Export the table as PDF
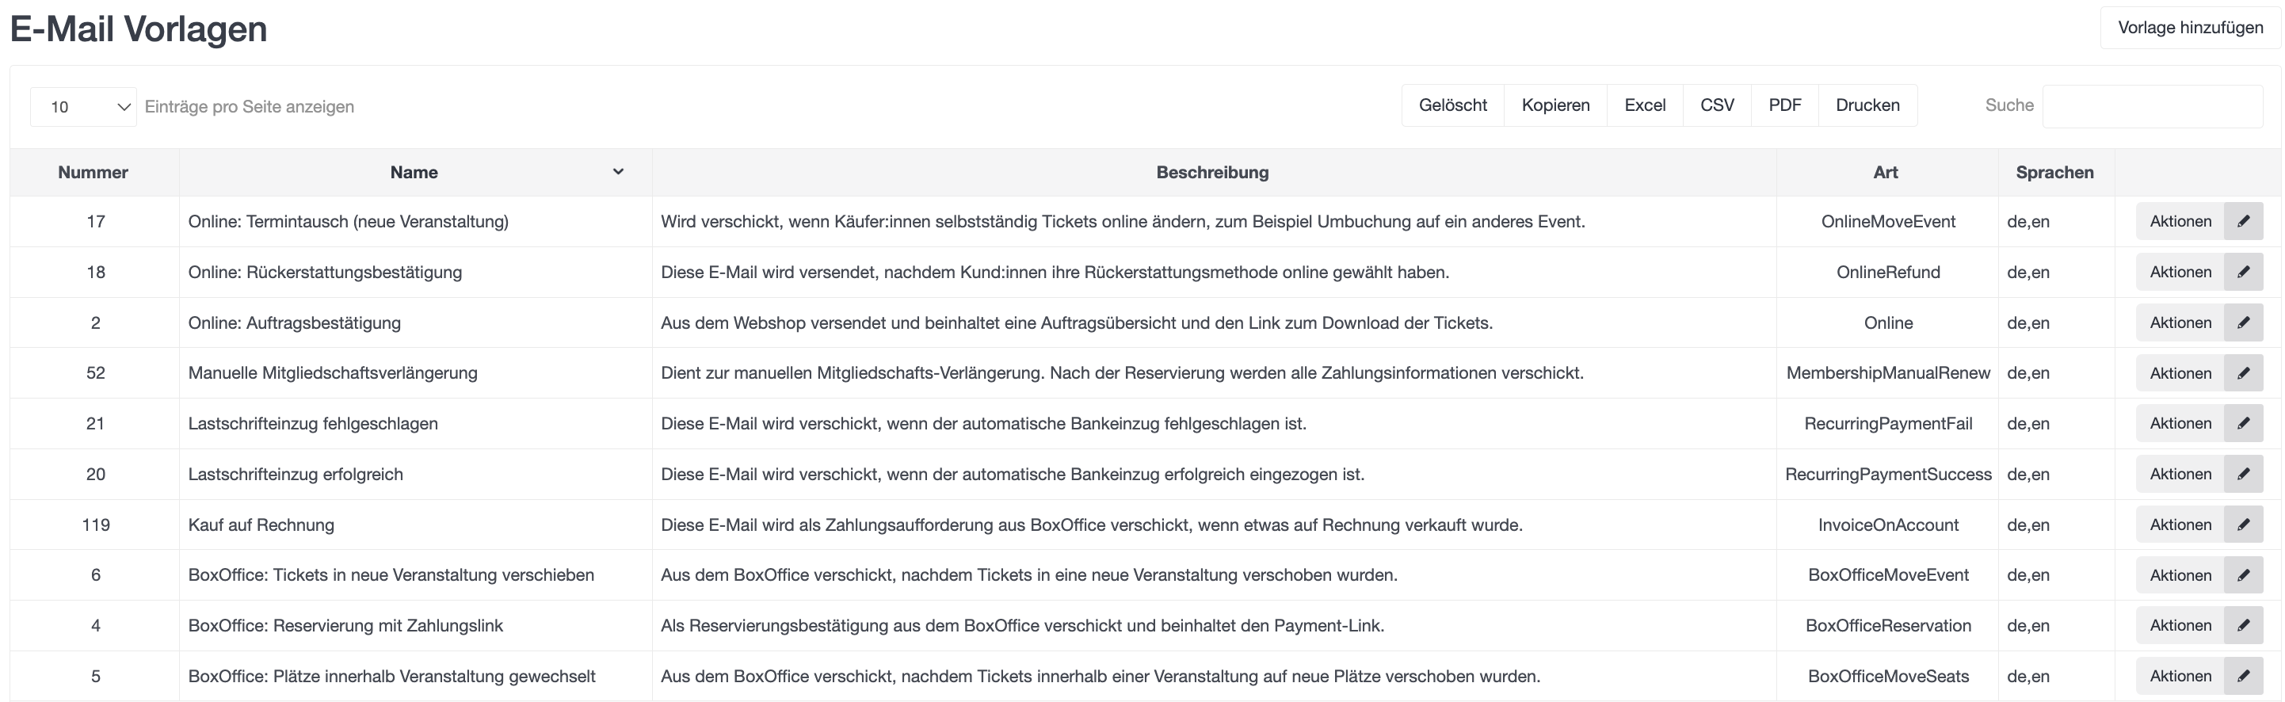The height and width of the screenshot is (702, 2285). point(1783,105)
